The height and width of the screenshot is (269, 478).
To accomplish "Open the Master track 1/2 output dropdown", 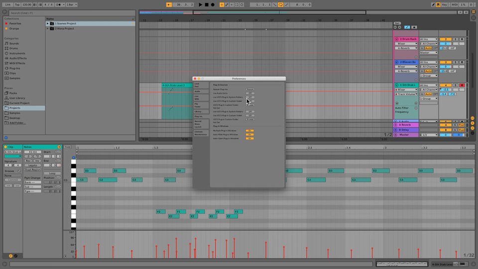I will [429, 135].
